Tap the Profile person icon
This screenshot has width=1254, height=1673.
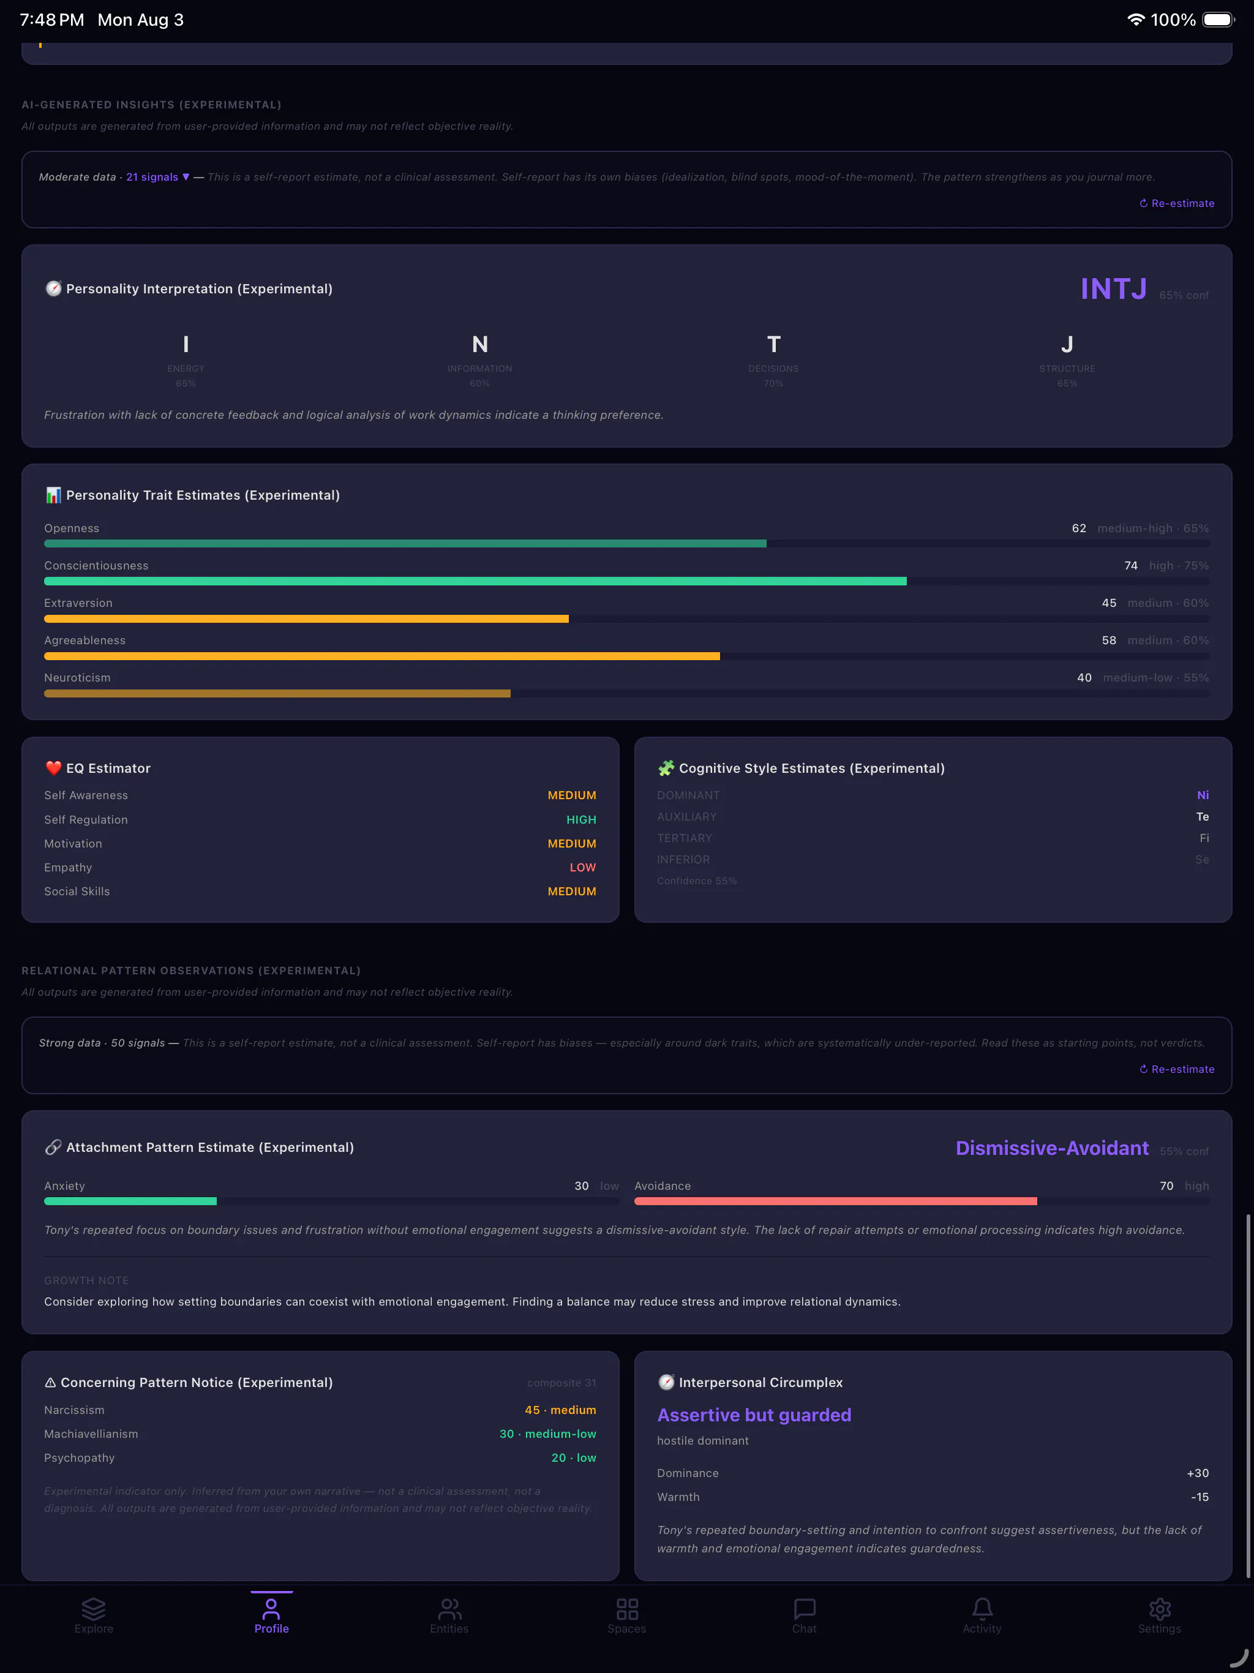click(x=271, y=1609)
